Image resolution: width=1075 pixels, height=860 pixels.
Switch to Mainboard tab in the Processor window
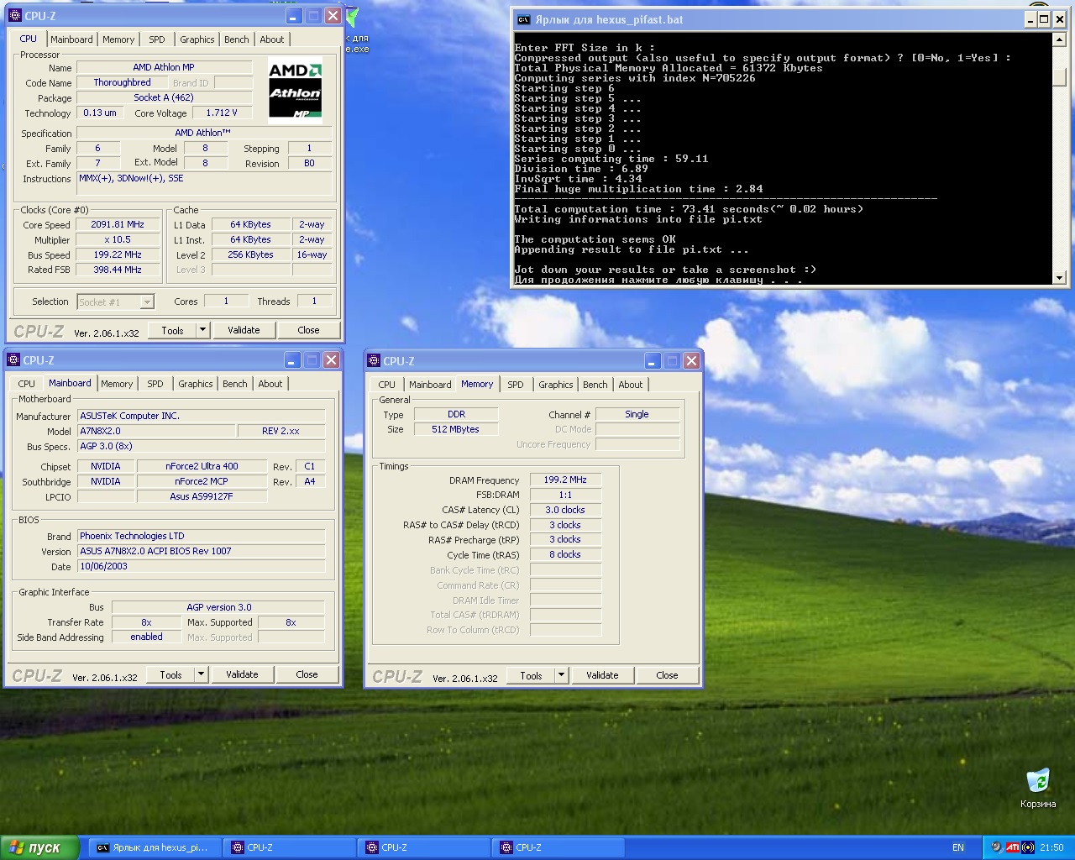coord(71,39)
